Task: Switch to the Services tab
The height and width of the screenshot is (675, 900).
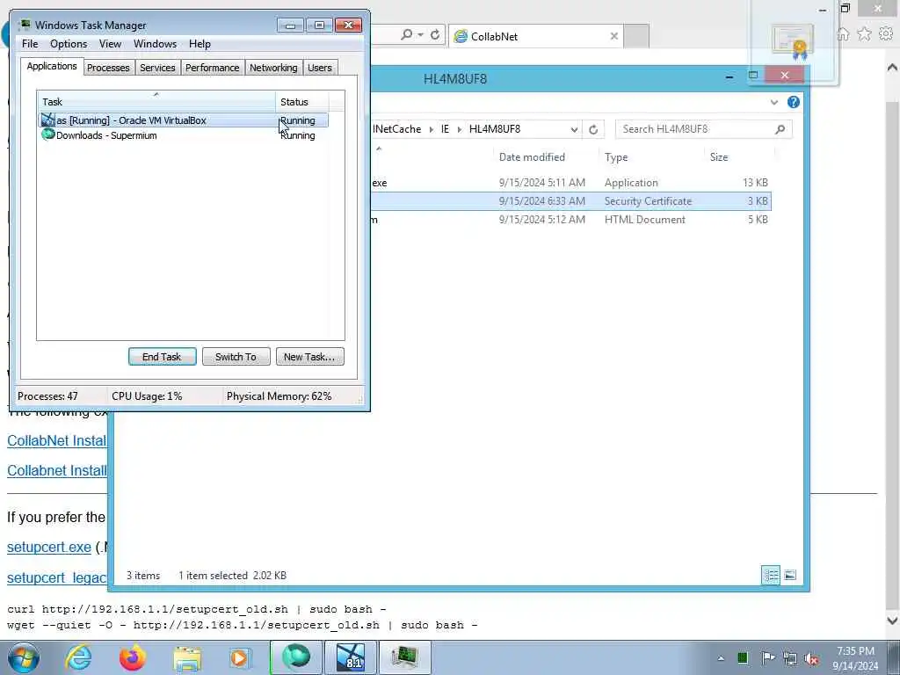Action: (x=157, y=68)
